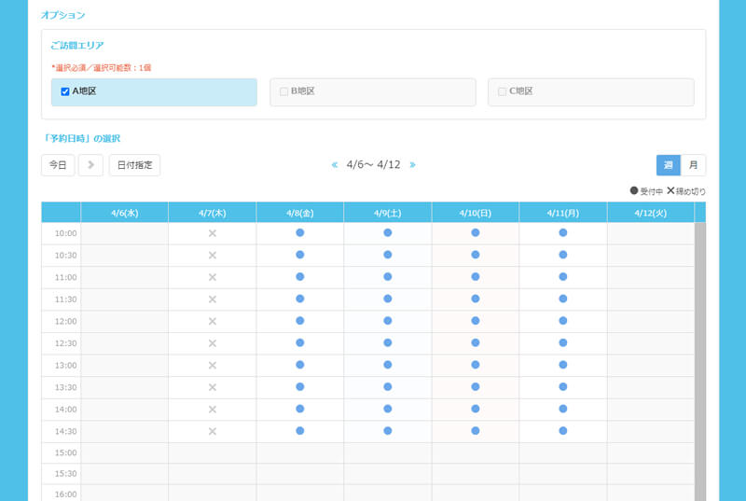This screenshot has width=746, height=501.
Task: Book the 4/11 14:30 available slot
Action: click(563, 430)
